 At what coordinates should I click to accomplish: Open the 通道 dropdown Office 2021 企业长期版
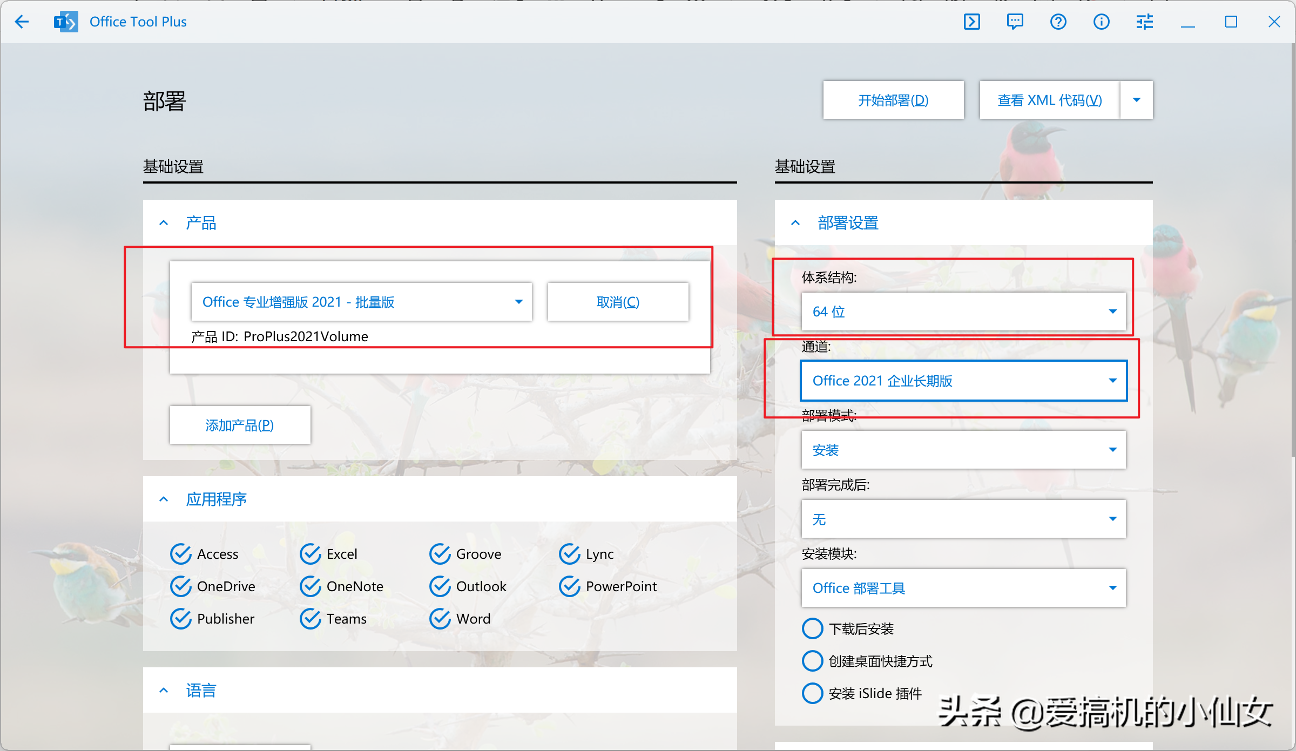point(964,381)
